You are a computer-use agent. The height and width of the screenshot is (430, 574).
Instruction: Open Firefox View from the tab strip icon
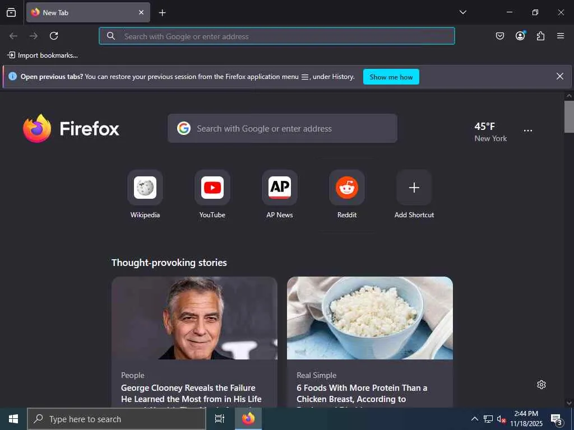coord(11,12)
